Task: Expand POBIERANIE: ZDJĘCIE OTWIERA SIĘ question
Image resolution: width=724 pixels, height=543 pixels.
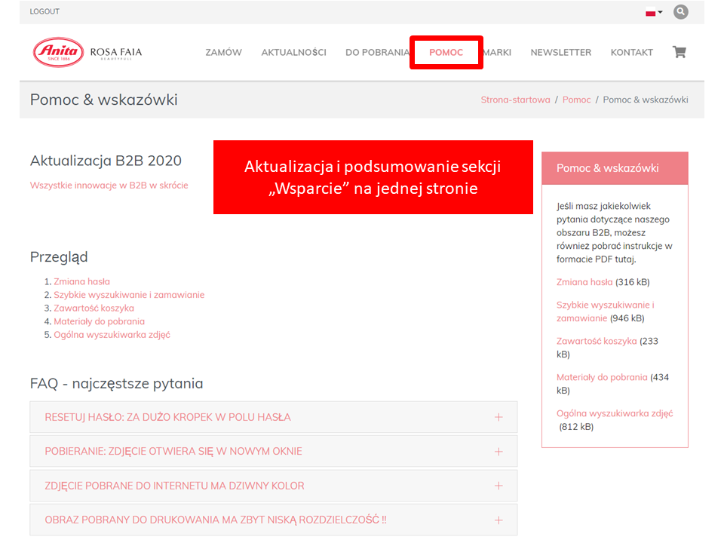Action: pyautogui.click(x=273, y=451)
